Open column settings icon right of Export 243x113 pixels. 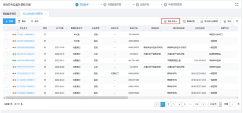(x=237, y=21)
